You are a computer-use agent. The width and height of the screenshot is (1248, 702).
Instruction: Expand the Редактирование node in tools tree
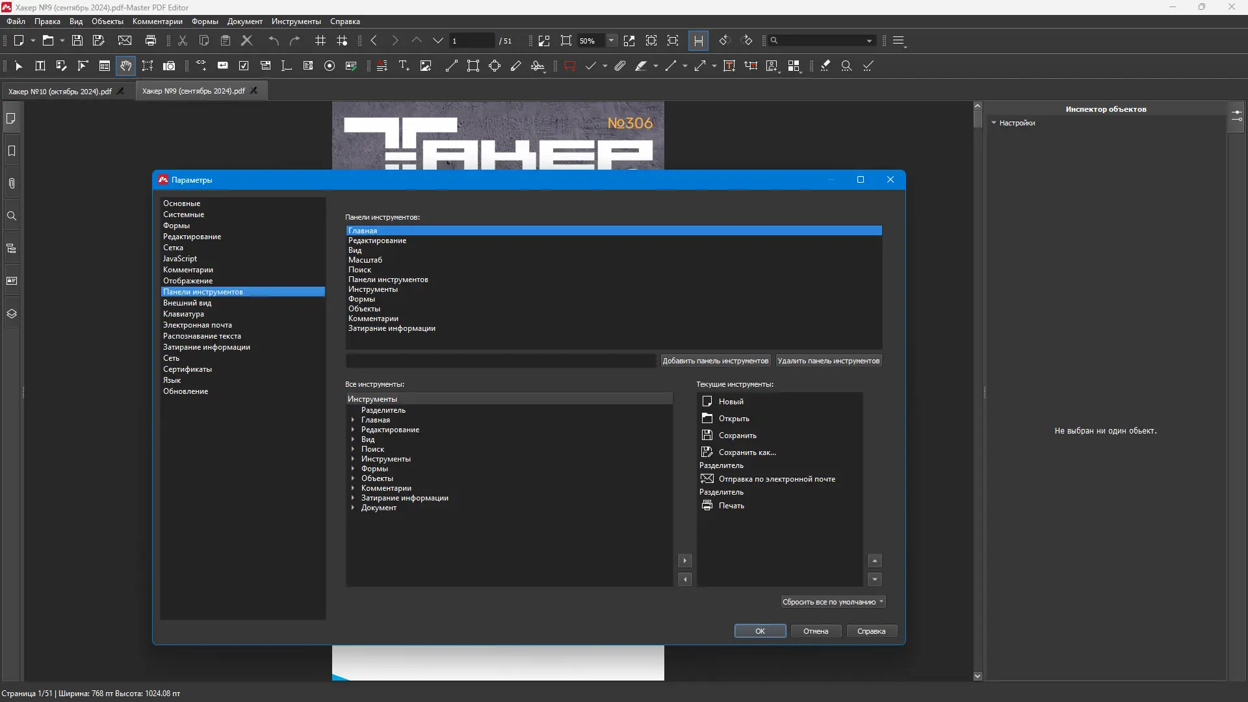(x=353, y=430)
